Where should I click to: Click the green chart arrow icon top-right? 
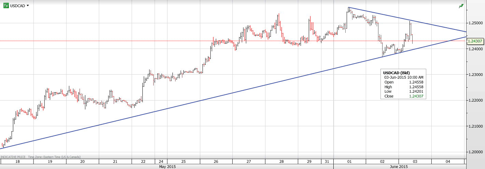tap(461, 6)
